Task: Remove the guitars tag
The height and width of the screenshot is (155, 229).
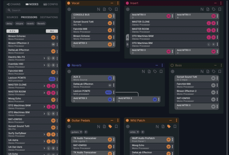Action: click(81, 132)
